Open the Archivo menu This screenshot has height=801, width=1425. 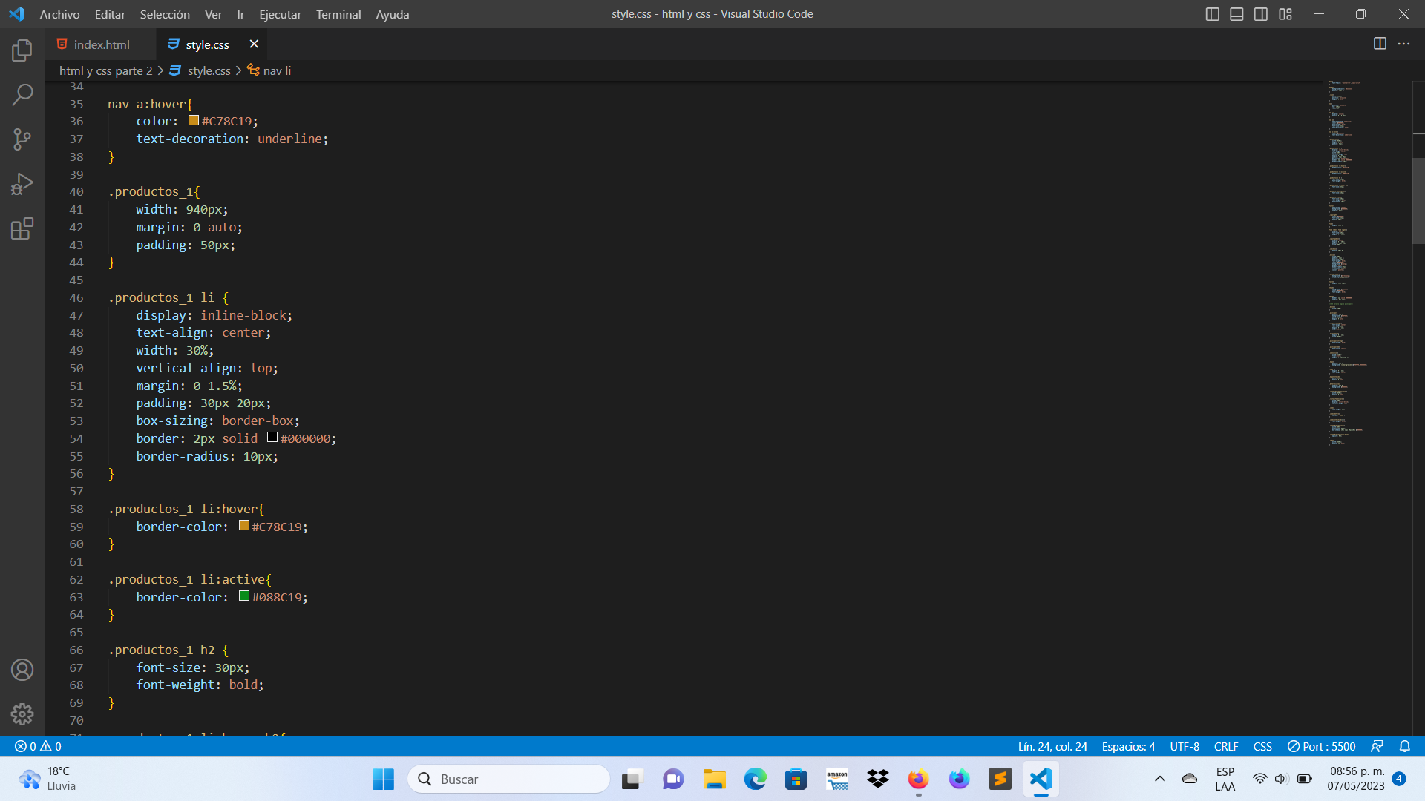[x=59, y=14]
